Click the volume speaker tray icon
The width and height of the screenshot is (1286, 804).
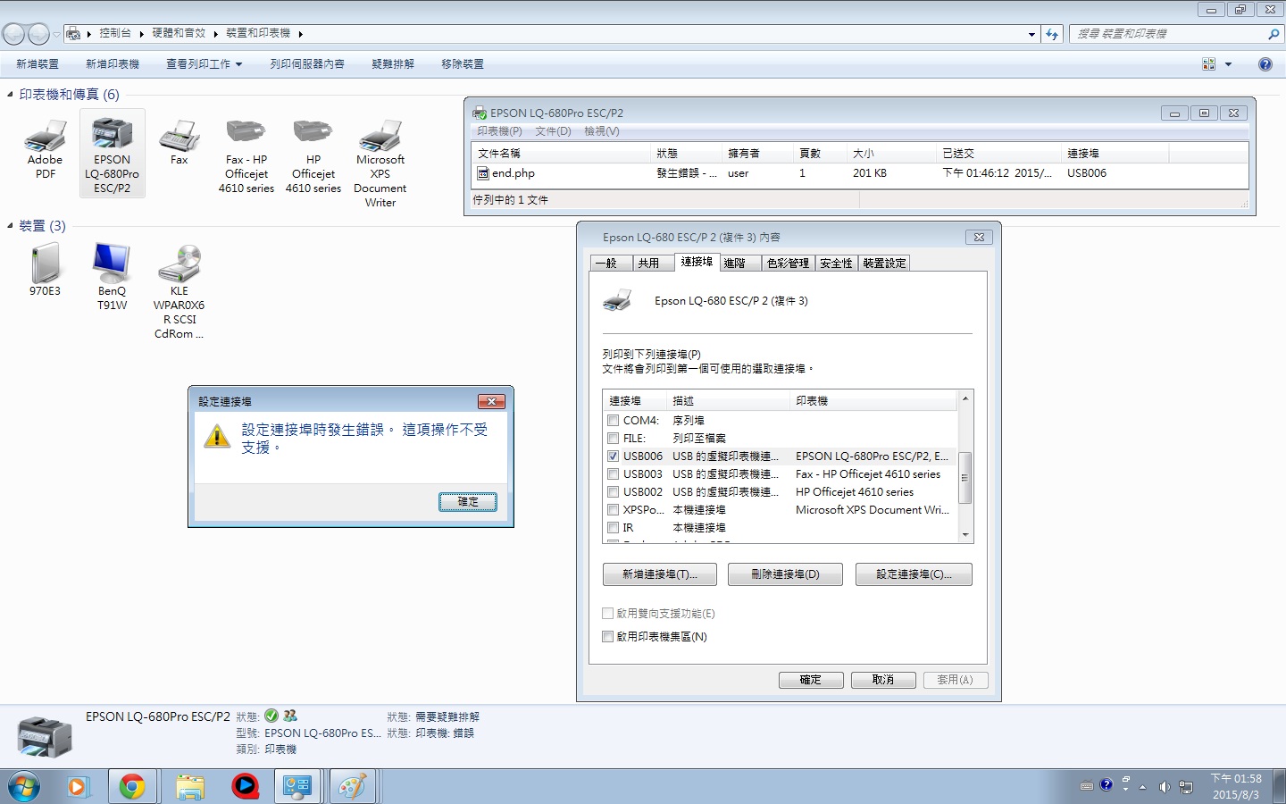(x=1164, y=787)
